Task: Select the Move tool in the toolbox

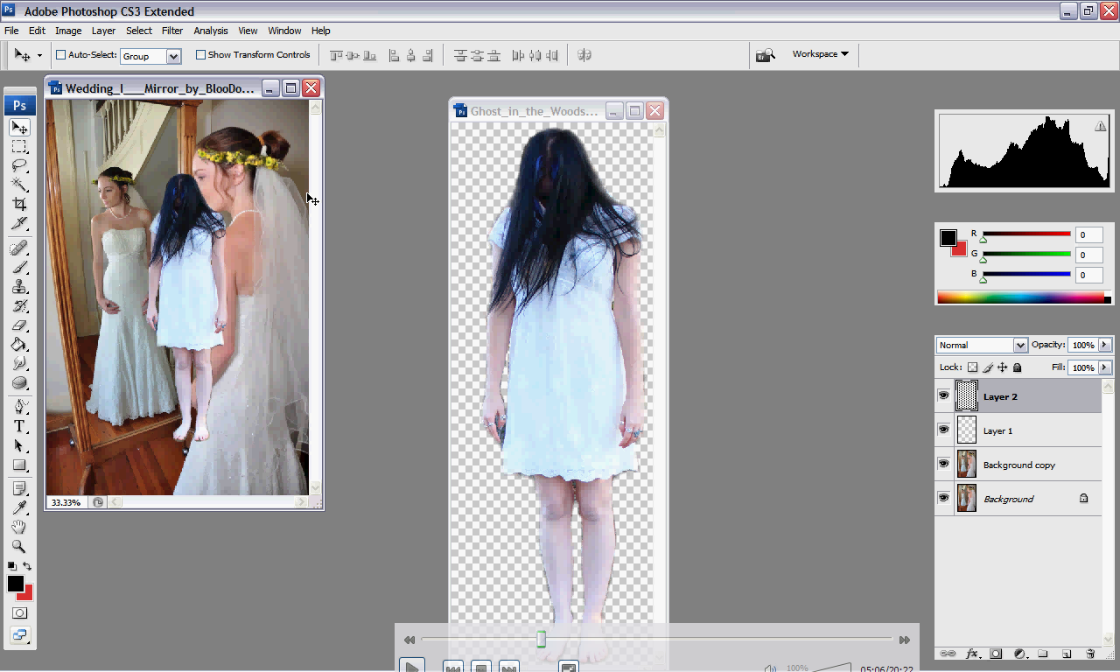Action: (19, 128)
